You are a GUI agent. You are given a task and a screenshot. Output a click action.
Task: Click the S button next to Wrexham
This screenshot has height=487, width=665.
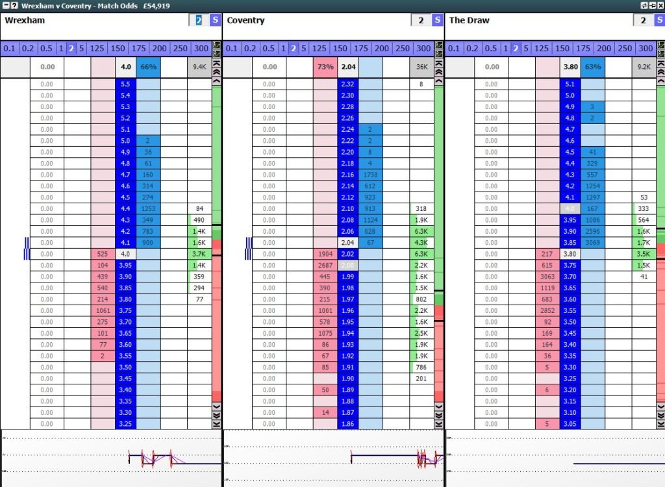(216, 20)
